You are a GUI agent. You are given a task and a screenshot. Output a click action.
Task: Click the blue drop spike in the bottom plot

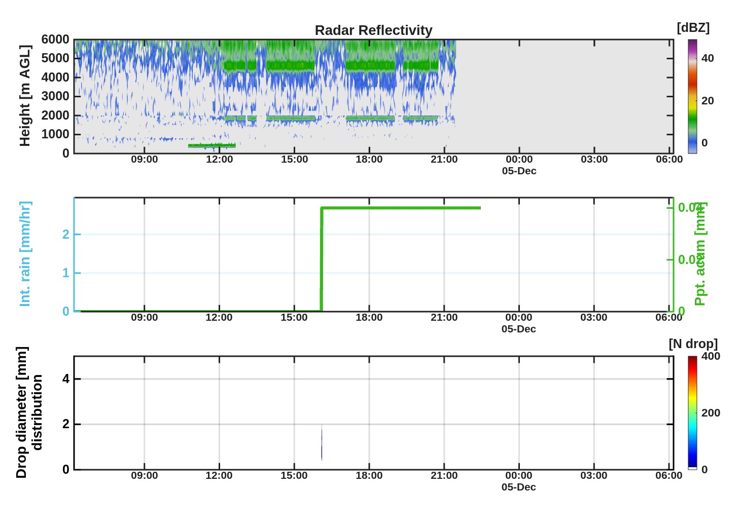pos(322,442)
